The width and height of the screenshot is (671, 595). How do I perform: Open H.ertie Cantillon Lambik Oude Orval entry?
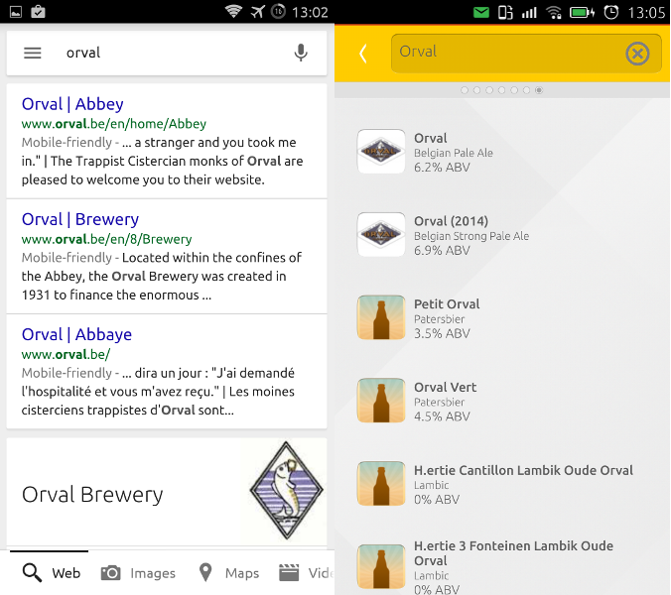[x=522, y=471]
